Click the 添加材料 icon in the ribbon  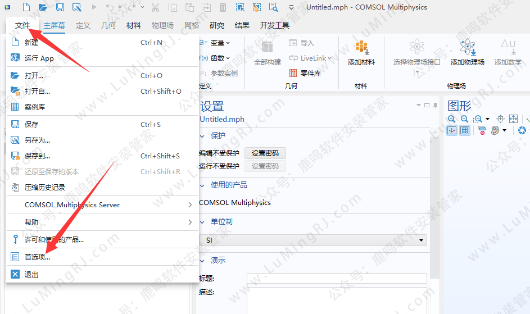[x=361, y=53]
